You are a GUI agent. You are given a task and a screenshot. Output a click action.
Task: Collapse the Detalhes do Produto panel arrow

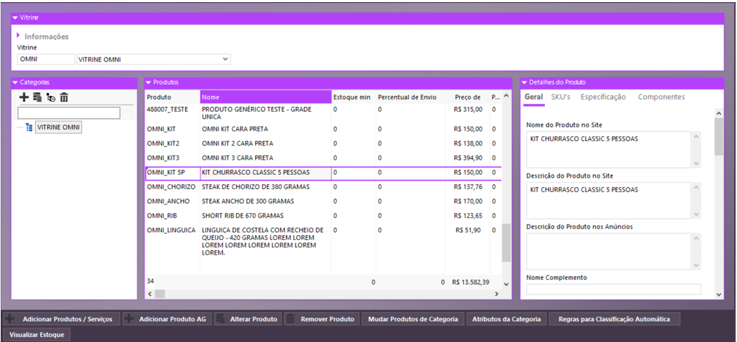point(525,83)
